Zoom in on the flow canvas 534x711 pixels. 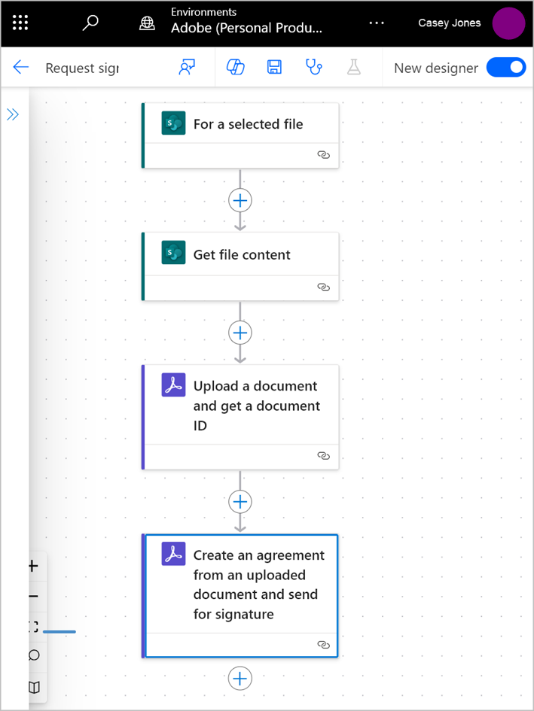(32, 566)
